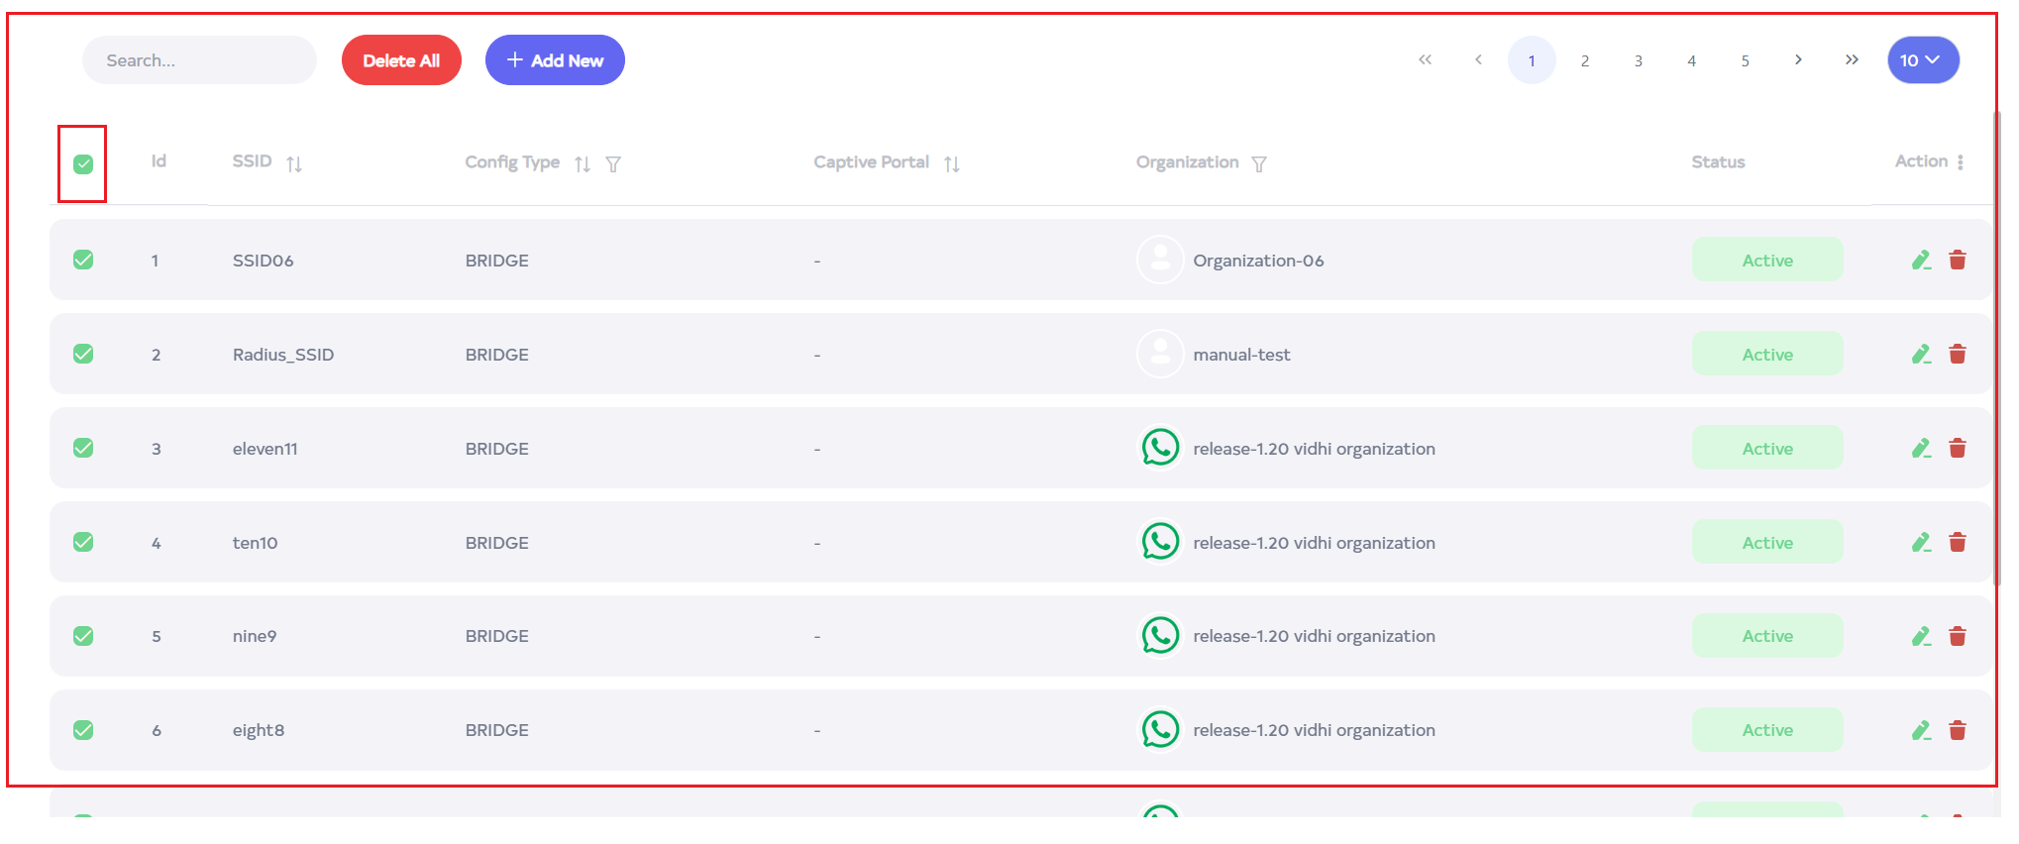
Task: Click the Delete All button
Action: 401,60
